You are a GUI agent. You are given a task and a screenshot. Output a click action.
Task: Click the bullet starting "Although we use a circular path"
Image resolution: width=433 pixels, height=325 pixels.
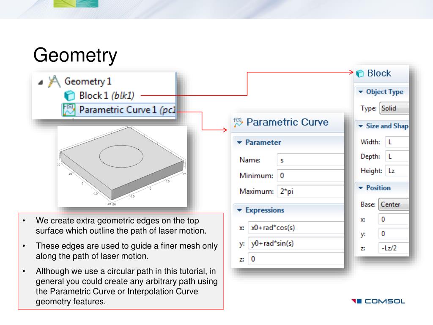click(x=127, y=286)
